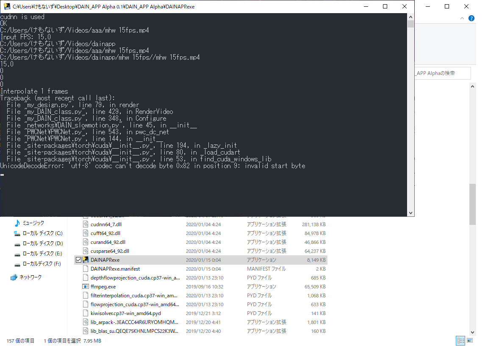Click status bar selection size 7.95 MB

(92, 341)
